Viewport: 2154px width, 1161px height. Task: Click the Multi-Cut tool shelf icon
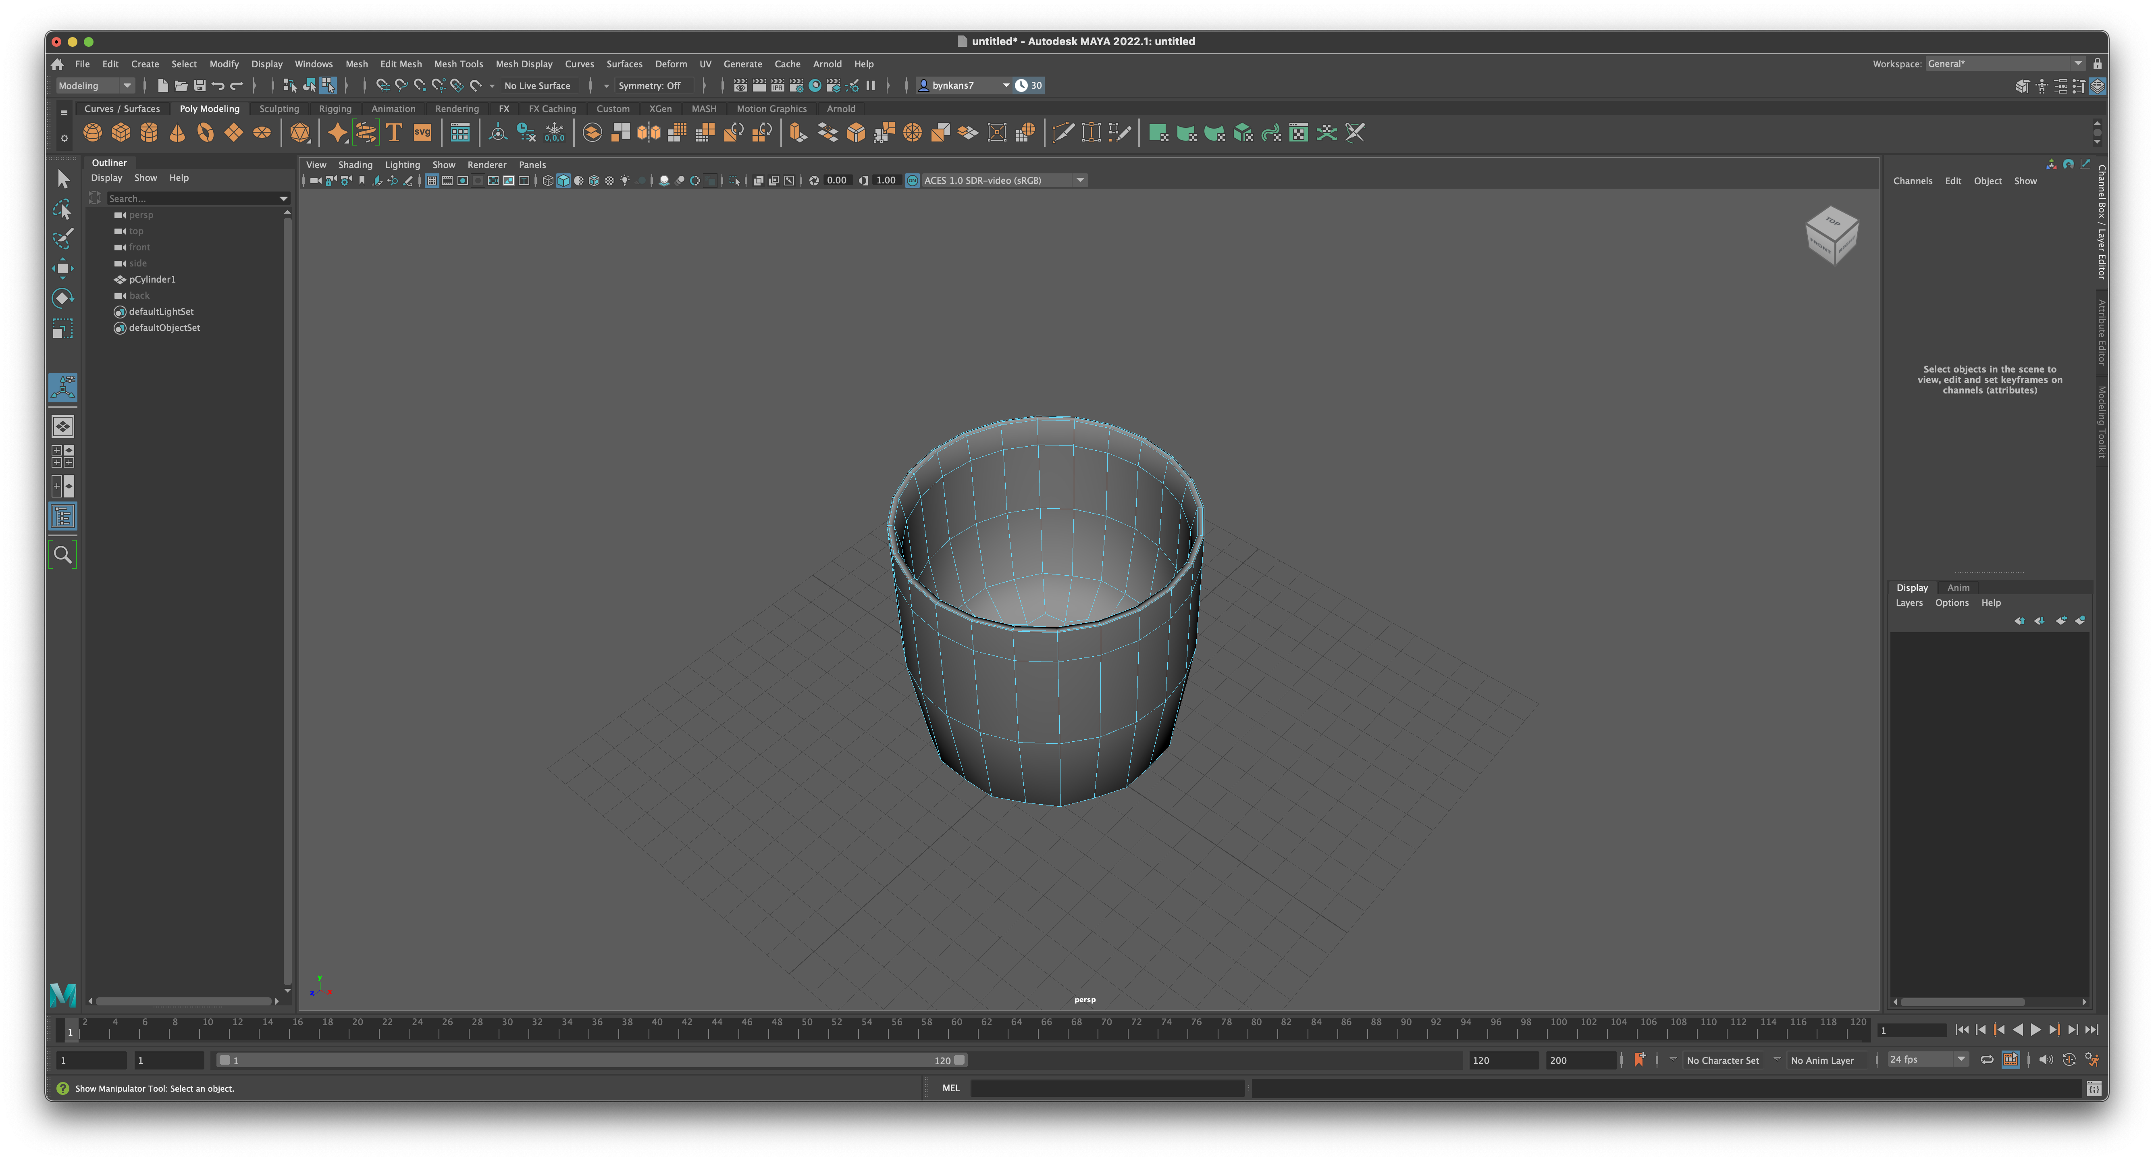1063,132
